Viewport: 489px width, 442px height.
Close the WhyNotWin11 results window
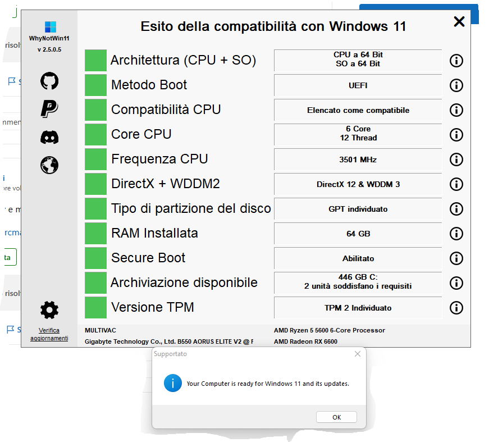[459, 21]
